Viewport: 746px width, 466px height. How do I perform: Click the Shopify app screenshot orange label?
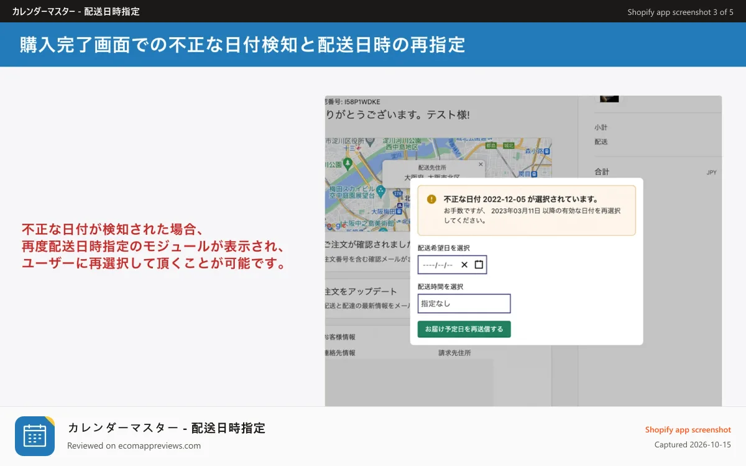[x=688, y=429]
